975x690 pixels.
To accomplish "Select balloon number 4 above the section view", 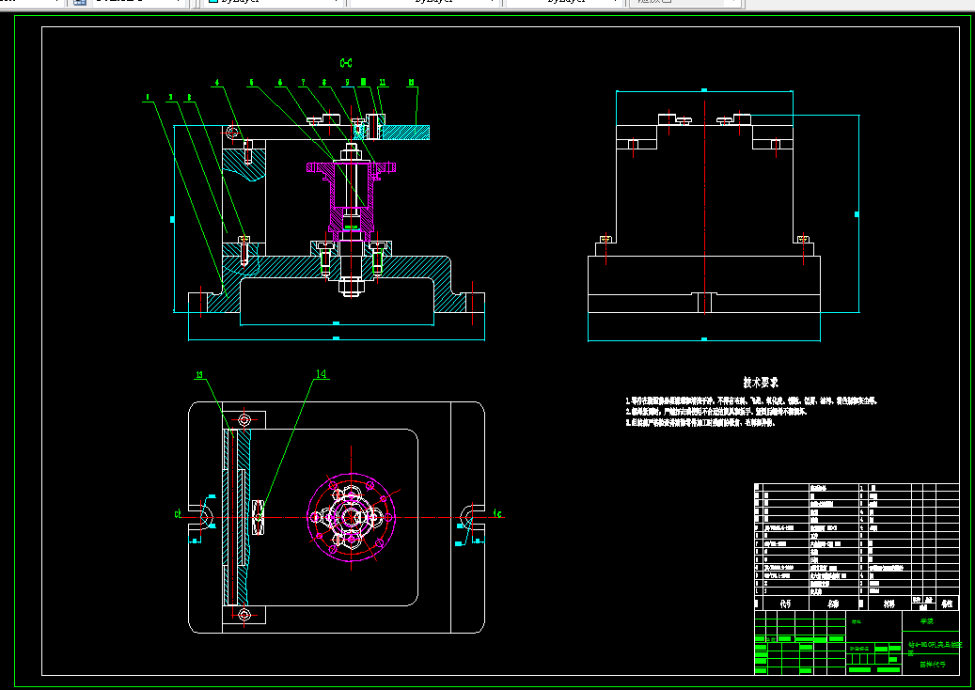I will click(x=217, y=82).
